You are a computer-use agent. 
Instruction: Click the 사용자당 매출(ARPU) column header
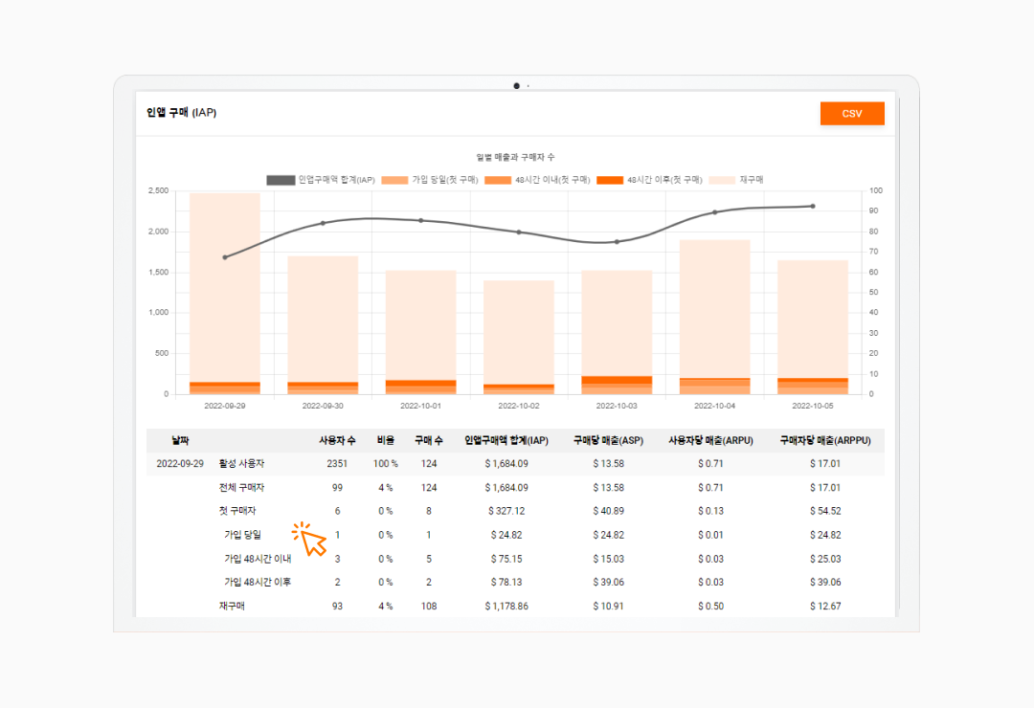click(711, 439)
